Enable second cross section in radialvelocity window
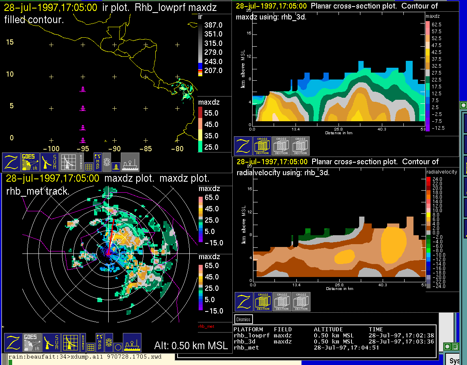Viewport: 467px width, 365px height. (282, 302)
